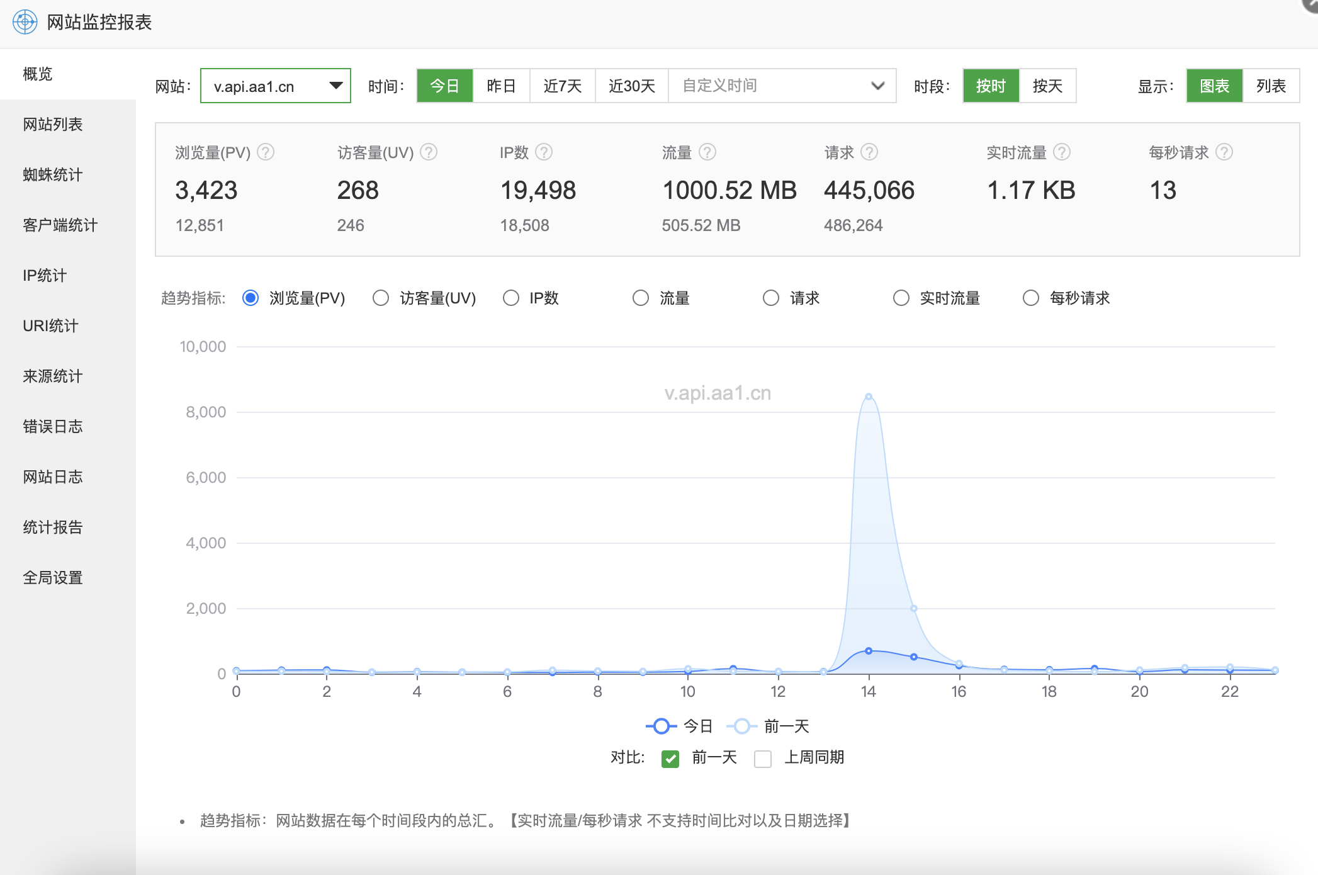The height and width of the screenshot is (875, 1318).
Task: Click the previous-day data point at hour 15
Action: pyautogui.click(x=914, y=609)
